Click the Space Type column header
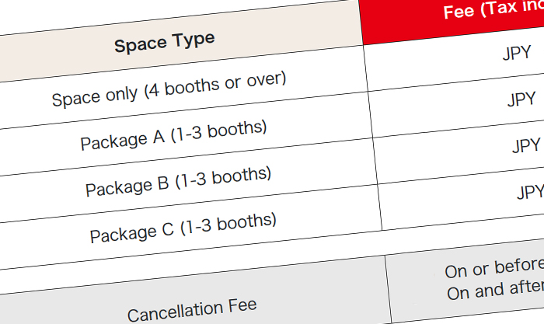Viewport: 544px width, 324px height. [165, 42]
